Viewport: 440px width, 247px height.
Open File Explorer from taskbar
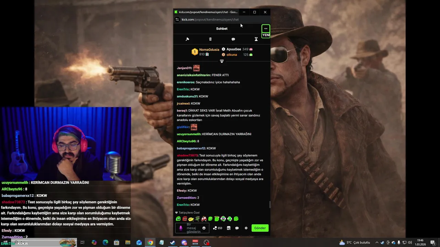click(x=128, y=243)
